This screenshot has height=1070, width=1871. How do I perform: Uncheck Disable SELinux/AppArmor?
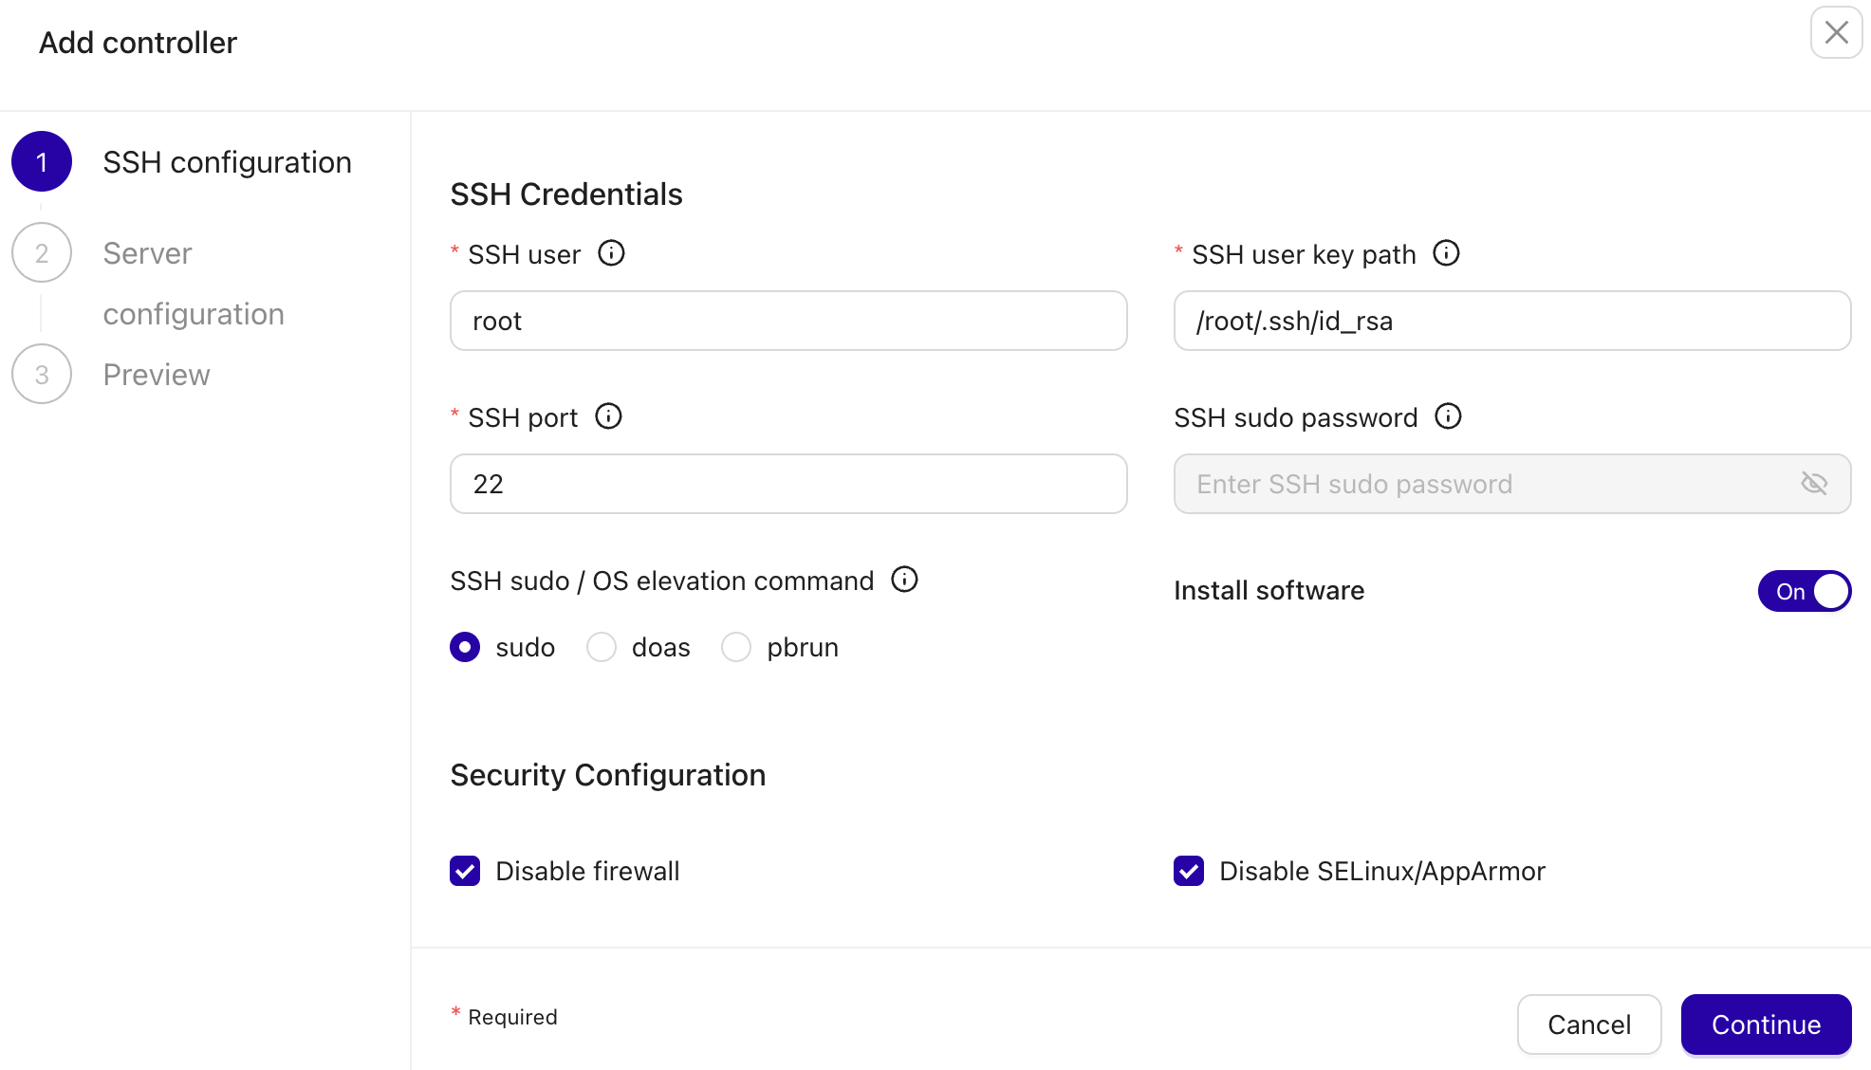pyautogui.click(x=1188, y=871)
